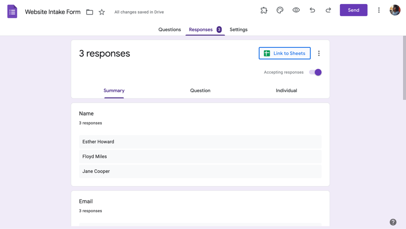Click the Website Intake Form title
The width and height of the screenshot is (406, 229).
52,12
